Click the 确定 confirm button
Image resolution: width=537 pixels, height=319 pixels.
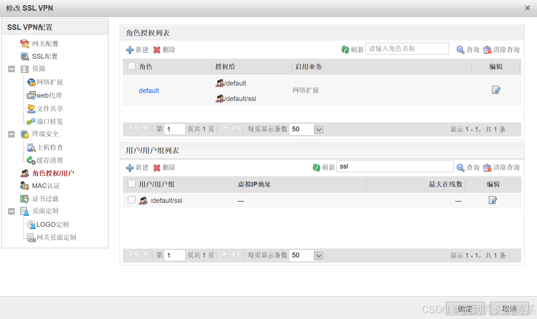coord(465,309)
